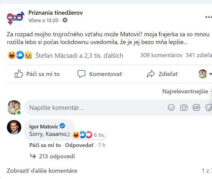
Task: Like the post with Páči sa mi to
Action: pos(37,74)
